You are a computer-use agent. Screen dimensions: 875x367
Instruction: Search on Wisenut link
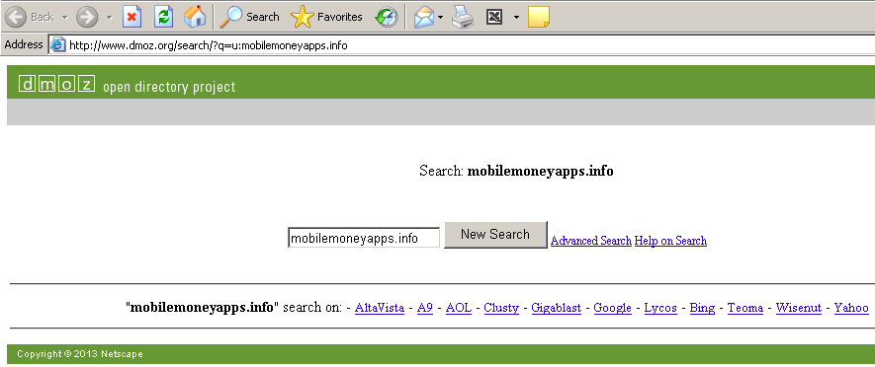pos(799,308)
